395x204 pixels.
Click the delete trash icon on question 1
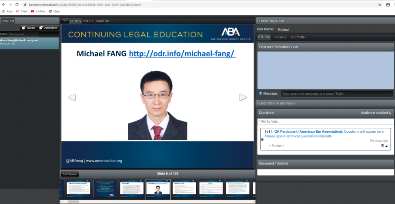(x=382, y=146)
